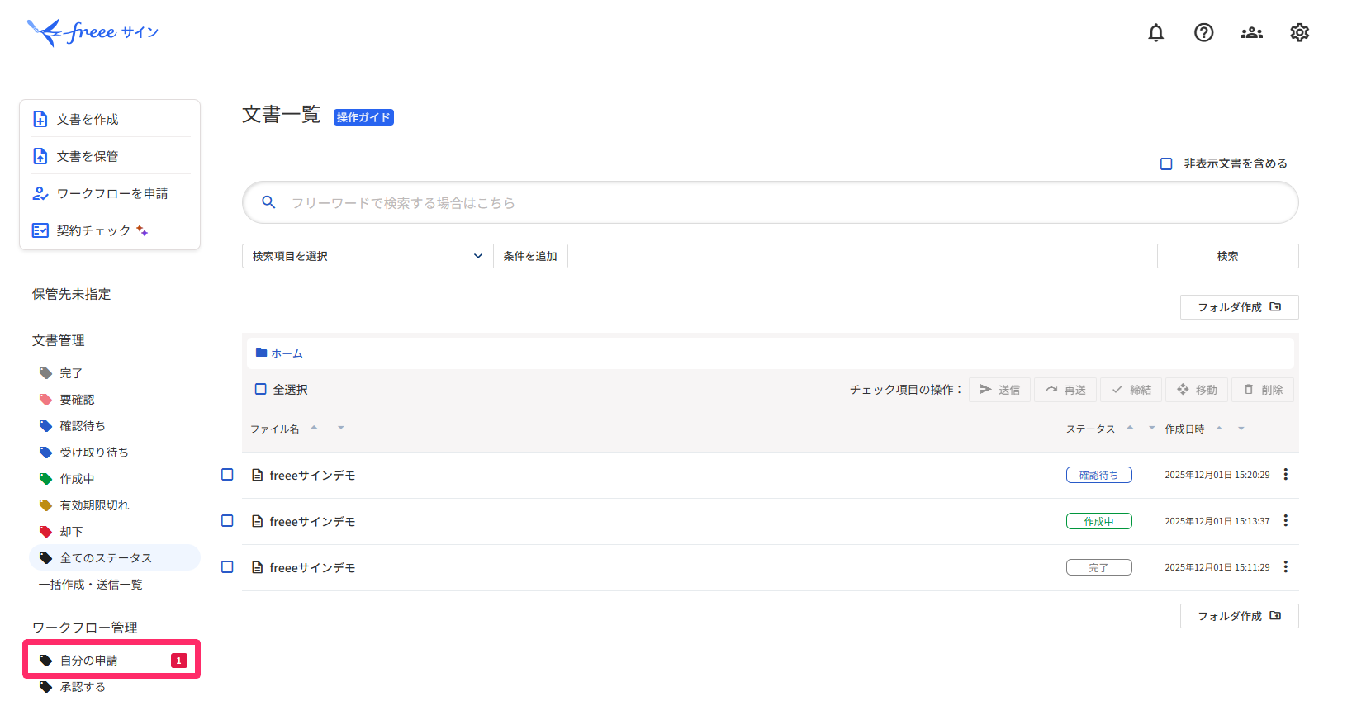Click the bottom フォルダ作成 button
The image size is (1352, 706).
tap(1239, 616)
